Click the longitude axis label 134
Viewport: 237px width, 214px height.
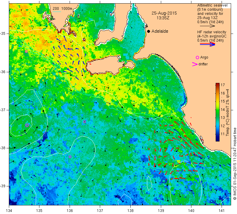(x=9, y=210)
